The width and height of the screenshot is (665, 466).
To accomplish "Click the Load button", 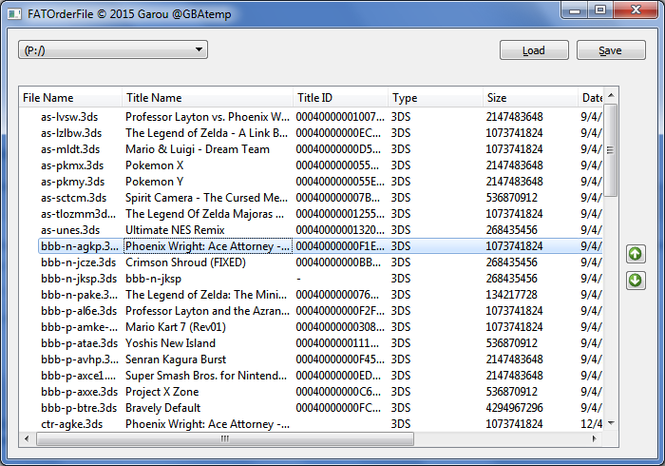I will pos(534,50).
